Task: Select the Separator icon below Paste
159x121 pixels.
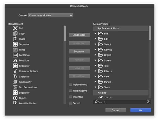Action: 15,44
